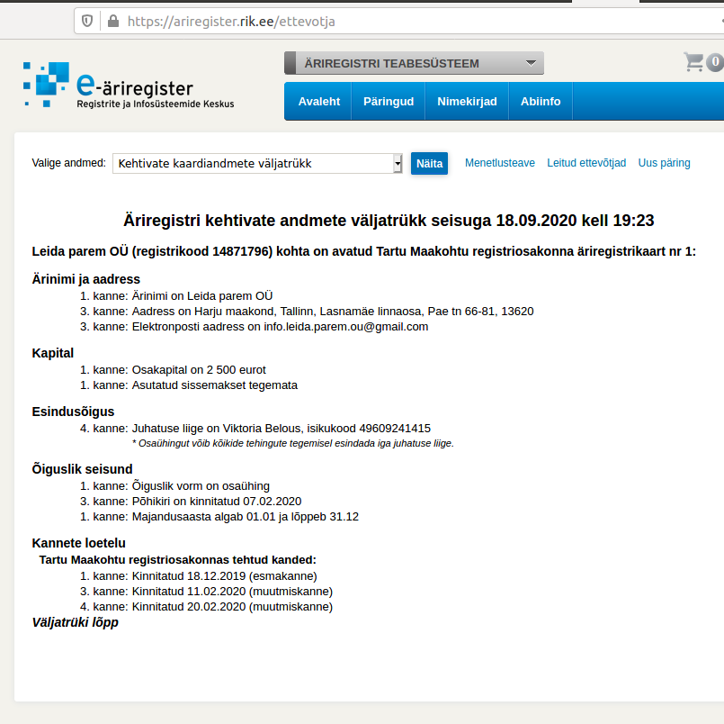
Task: Click the Õiguslik seisund heading
Action: 82,469
